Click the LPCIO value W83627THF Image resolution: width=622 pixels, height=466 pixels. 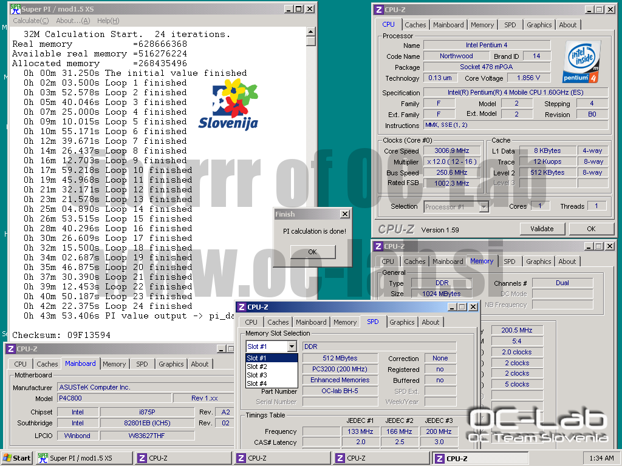(x=147, y=436)
